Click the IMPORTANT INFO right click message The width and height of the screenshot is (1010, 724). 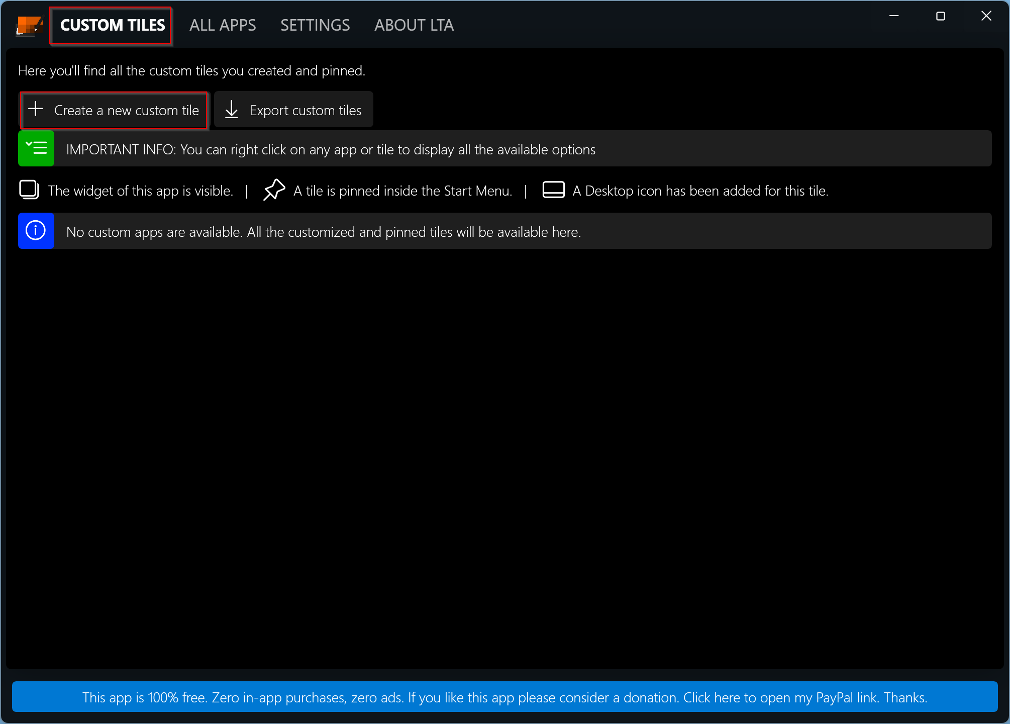(x=505, y=149)
